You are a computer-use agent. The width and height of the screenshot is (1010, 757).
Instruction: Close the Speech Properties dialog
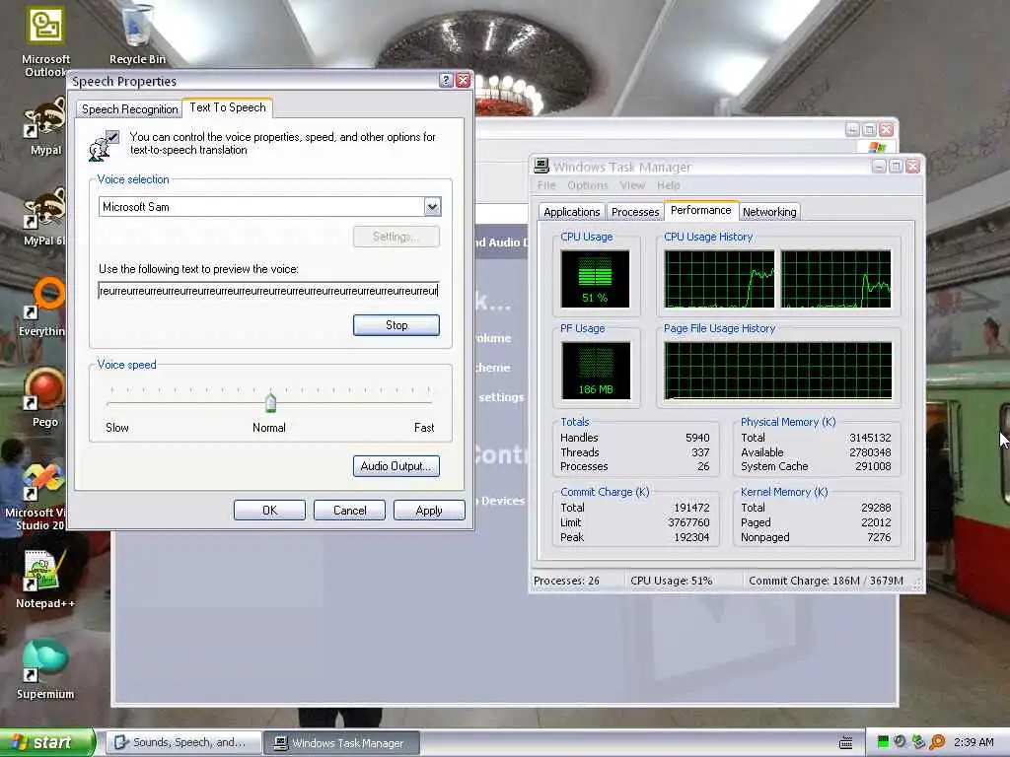(x=464, y=81)
